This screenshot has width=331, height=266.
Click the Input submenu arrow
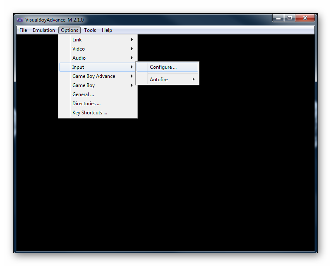point(132,67)
